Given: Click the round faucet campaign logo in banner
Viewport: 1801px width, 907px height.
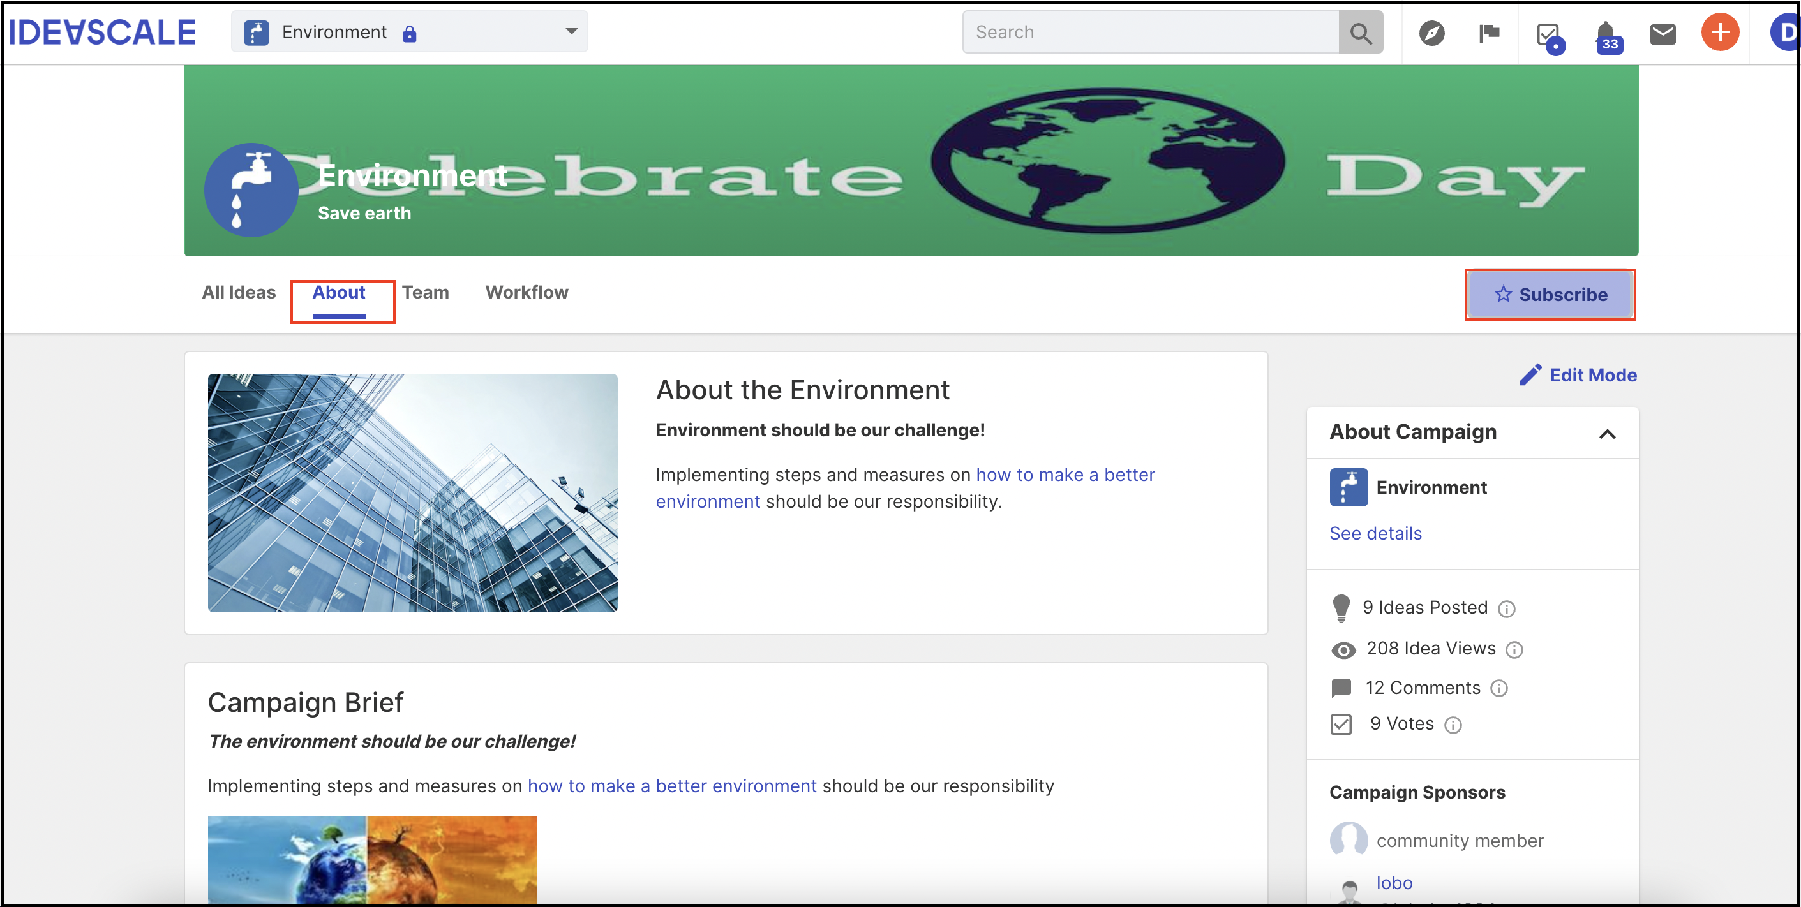Looking at the screenshot, I should point(251,189).
